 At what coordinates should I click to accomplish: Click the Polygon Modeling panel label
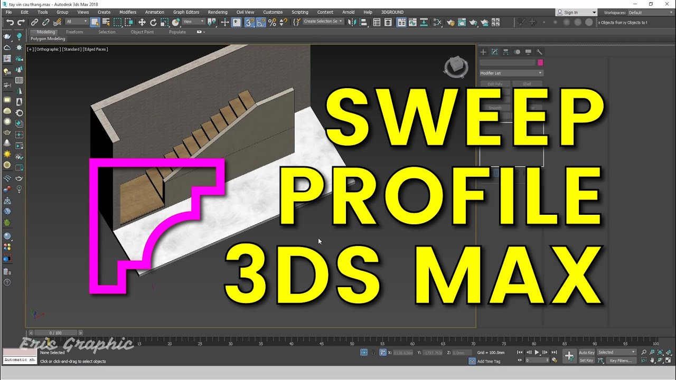tap(48, 39)
